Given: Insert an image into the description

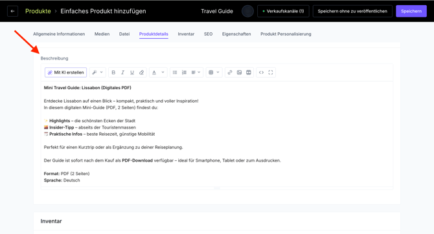Looking at the screenshot, I should pyautogui.click(x=239, y=72).
